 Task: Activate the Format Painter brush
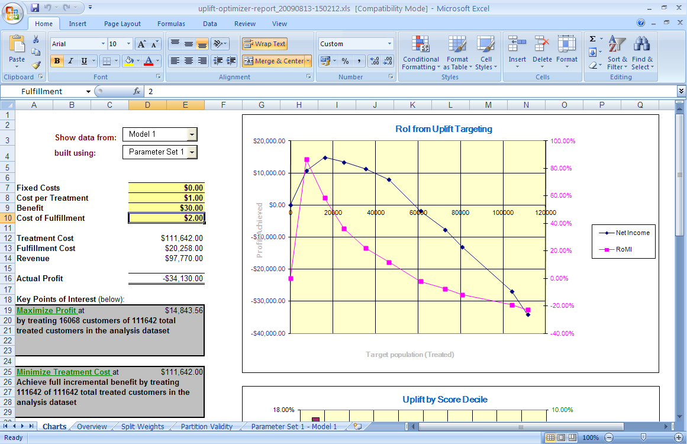pyautogui.click(x=36, y=65)
